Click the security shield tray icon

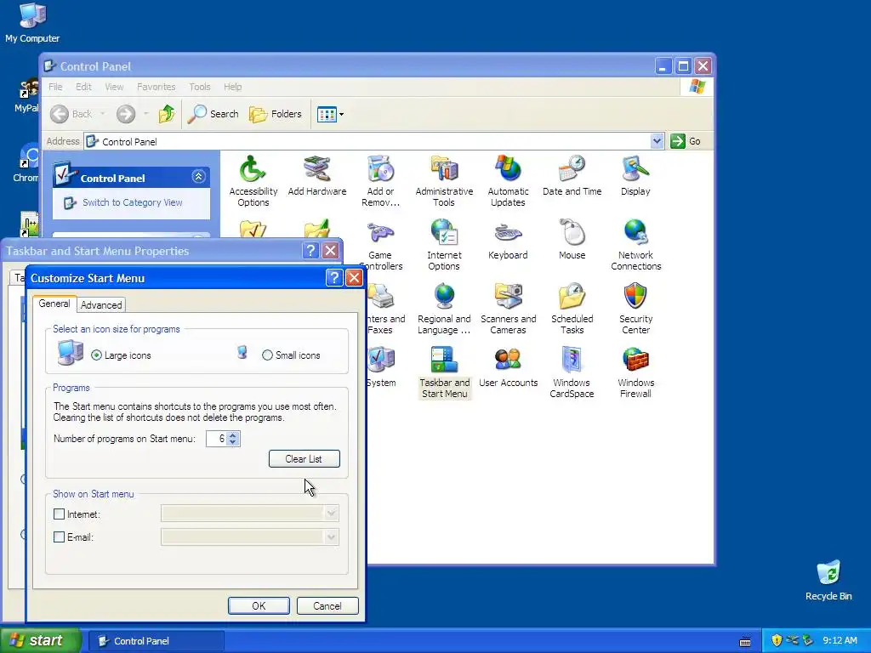click(x=777, y=641)
